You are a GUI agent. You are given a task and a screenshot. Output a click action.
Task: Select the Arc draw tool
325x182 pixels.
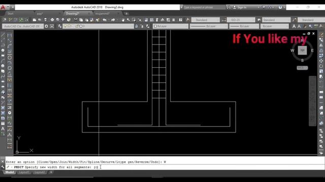pyautogui.click(x=3, y=61)
